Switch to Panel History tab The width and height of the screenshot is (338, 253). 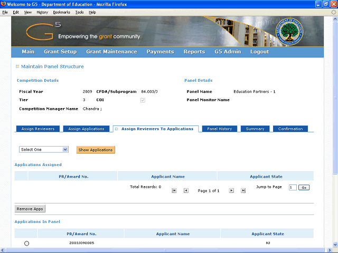[x=220, y=129]
